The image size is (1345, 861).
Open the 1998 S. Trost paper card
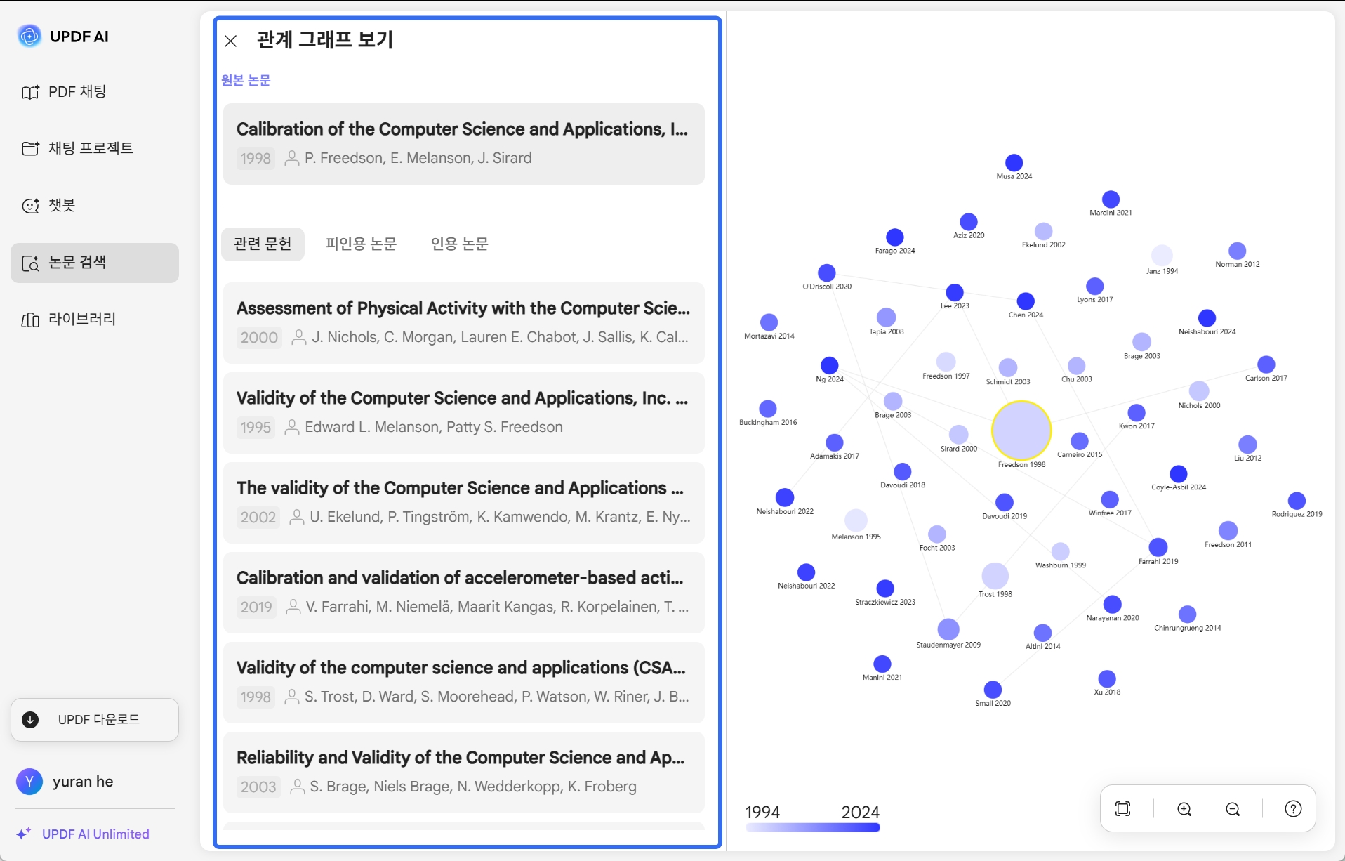click(463, 683)
